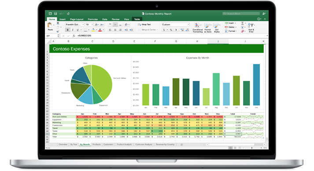The image size is (314, 171).
Task: Open the Formulas ribbon tab
Action: [x=93, y=19]
